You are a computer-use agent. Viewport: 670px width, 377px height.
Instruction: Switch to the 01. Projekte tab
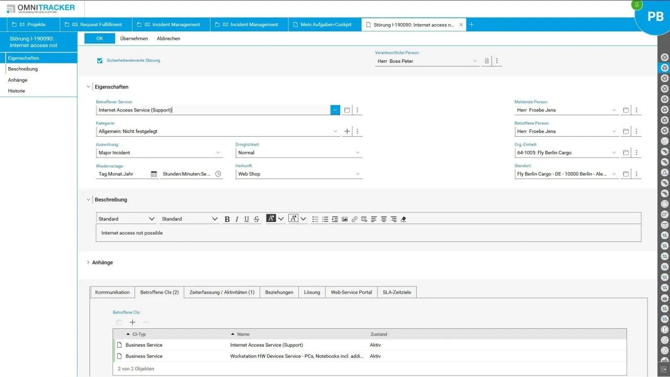click(x=33, y=25)
